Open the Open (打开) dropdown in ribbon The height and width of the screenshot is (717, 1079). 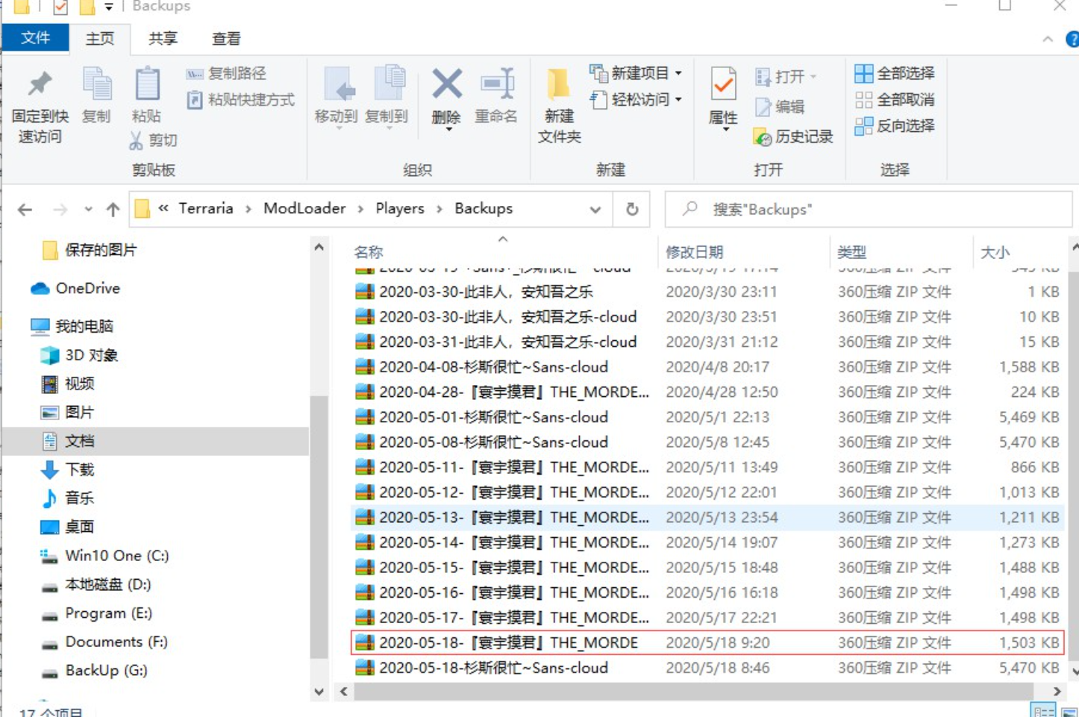click(786, 76)
